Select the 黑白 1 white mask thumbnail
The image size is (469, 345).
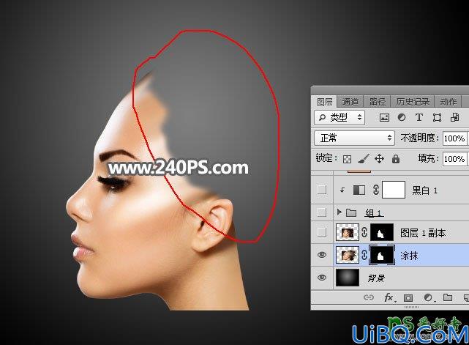pos(394,190)
